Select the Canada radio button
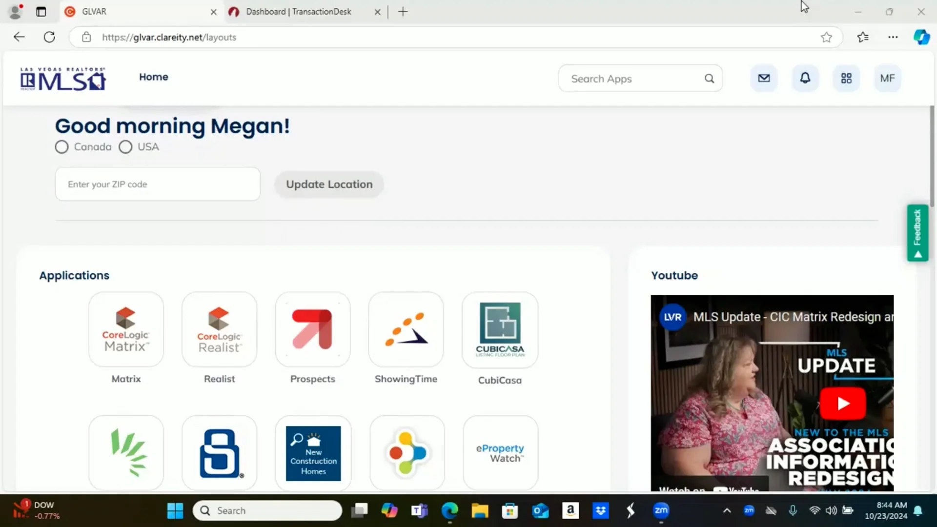Viewport: 937px width, 527px height. tap(61, 147)
